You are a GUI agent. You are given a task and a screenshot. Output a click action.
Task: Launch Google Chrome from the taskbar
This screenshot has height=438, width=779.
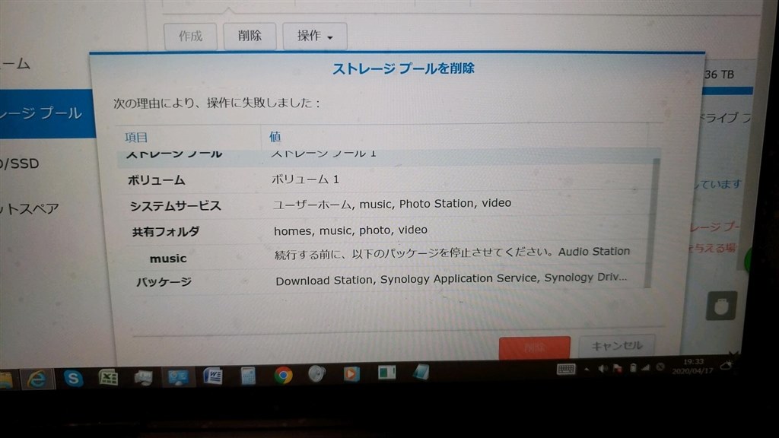point(283,375)
